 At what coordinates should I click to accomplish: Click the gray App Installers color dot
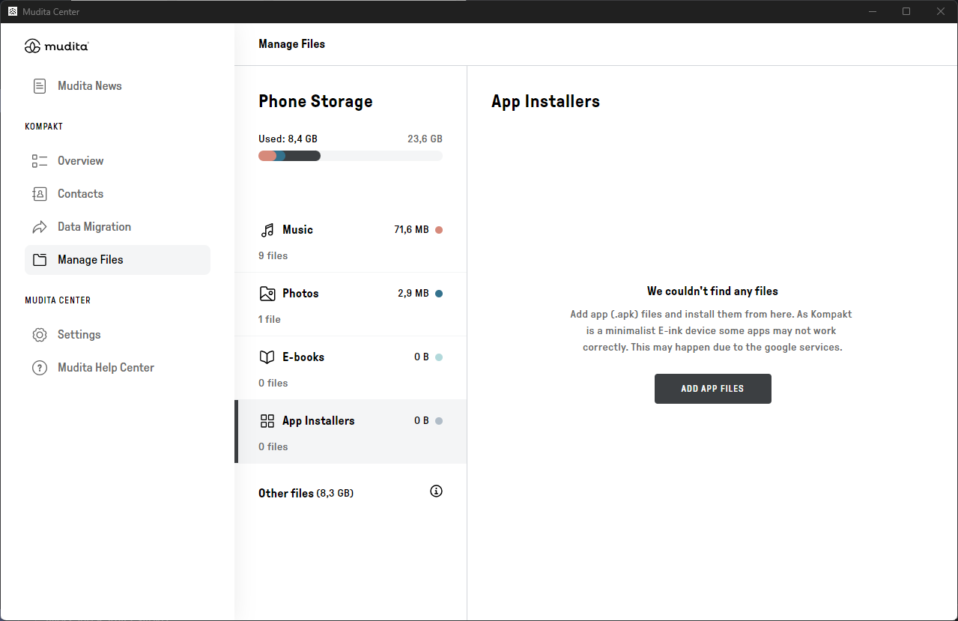[x=439, y=421]
